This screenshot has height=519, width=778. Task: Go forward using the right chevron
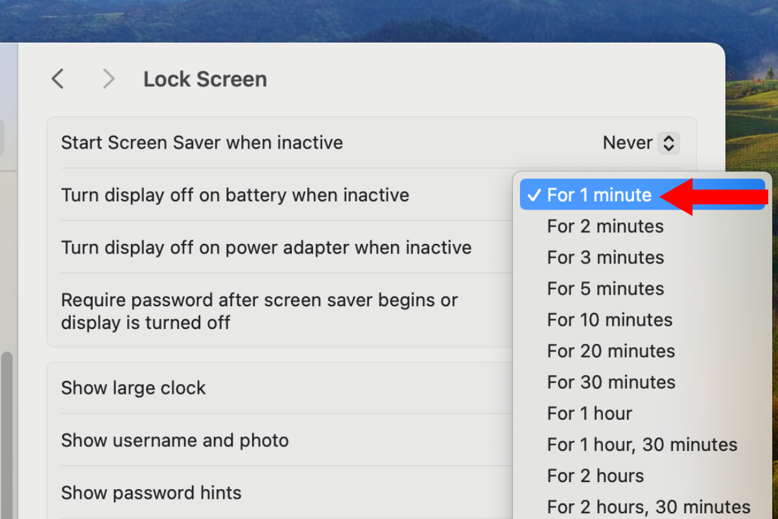coord(108,79)
